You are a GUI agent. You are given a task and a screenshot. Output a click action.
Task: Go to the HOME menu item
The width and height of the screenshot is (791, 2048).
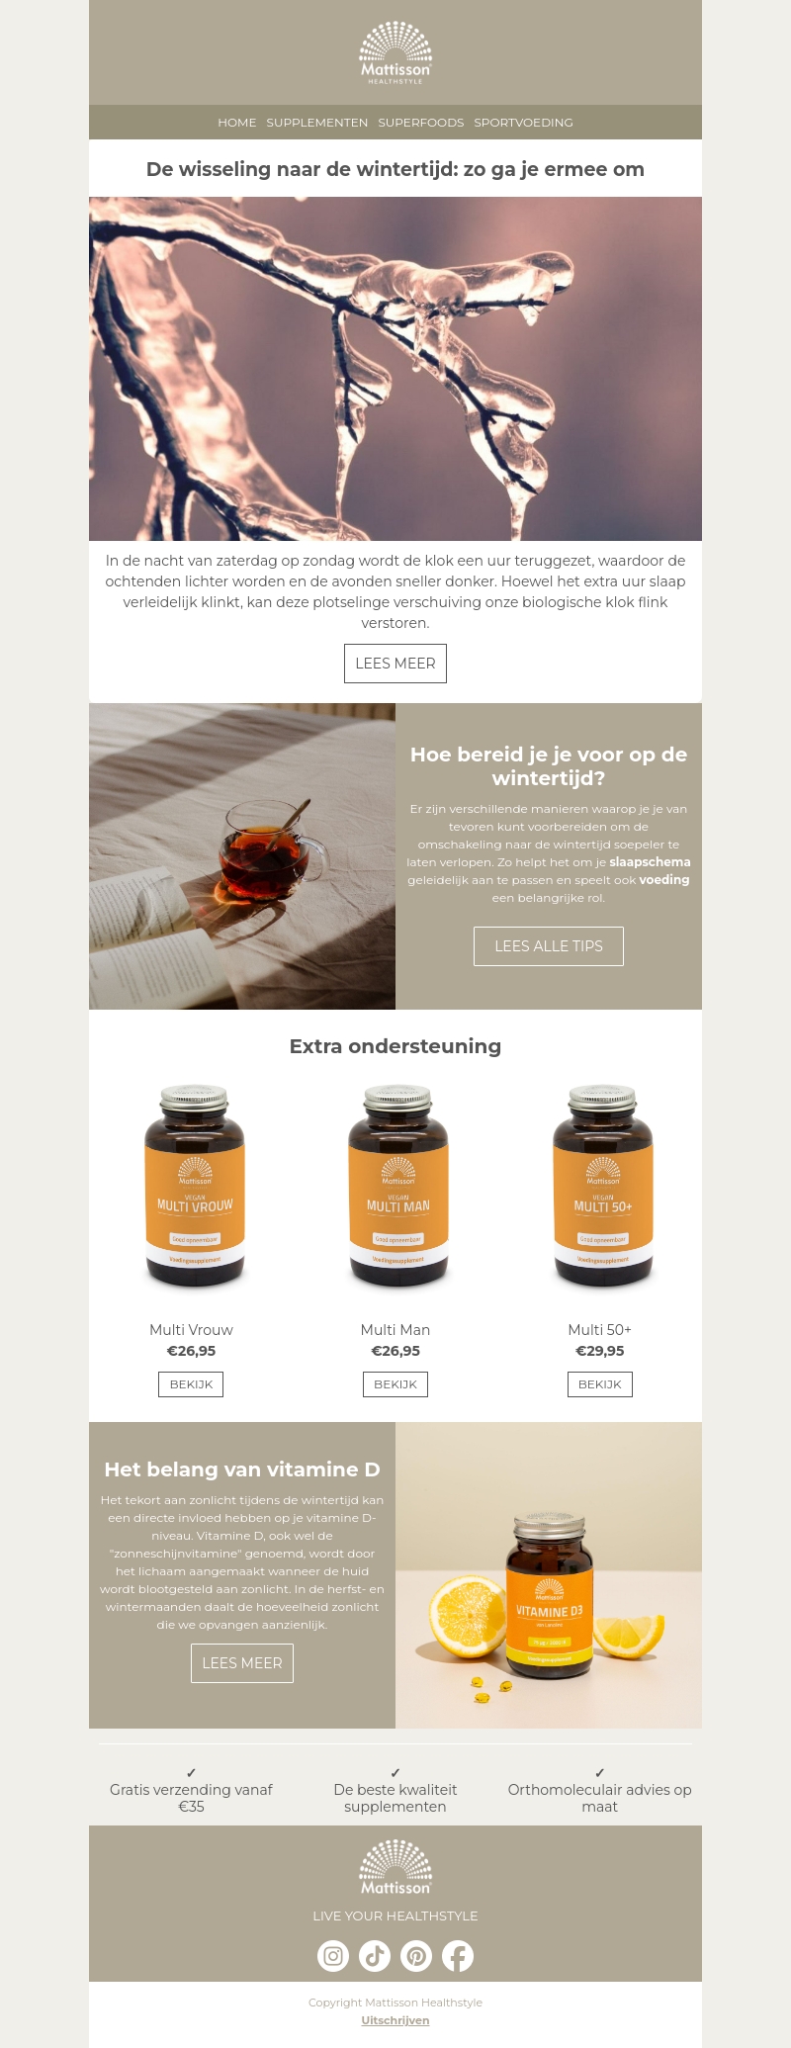tap(237, 123)
